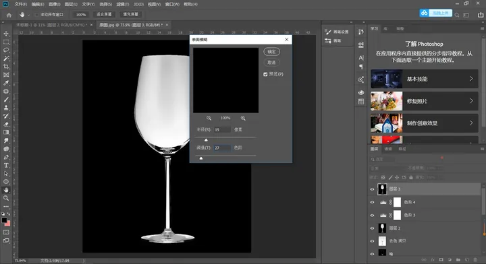Screen dimensions: 486x264
Task: Toggle the scroll all windows checkbox
Action: coord(37,15)
